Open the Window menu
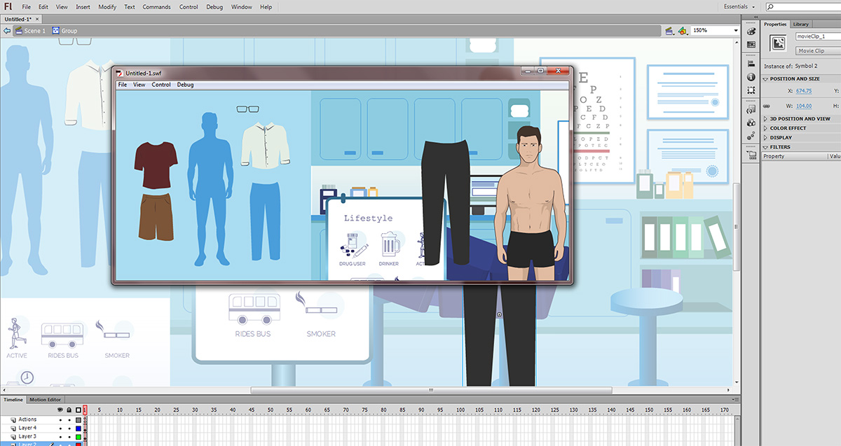 pos(242,7)
